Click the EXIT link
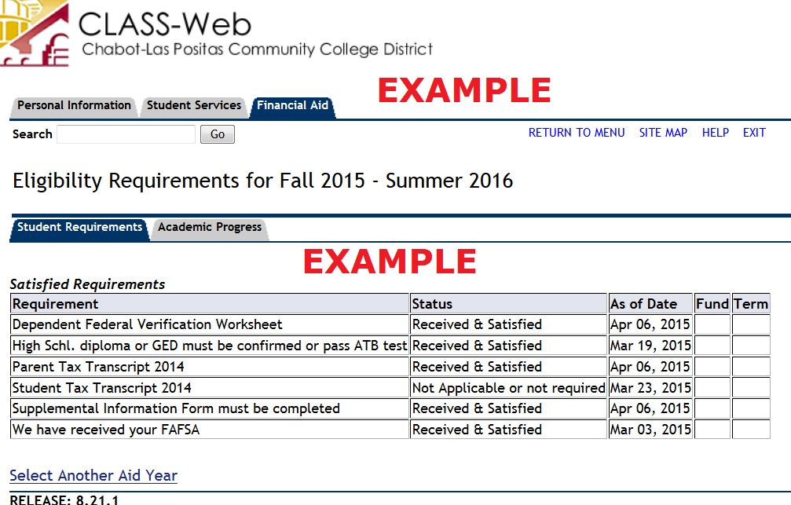 point(754,133)
